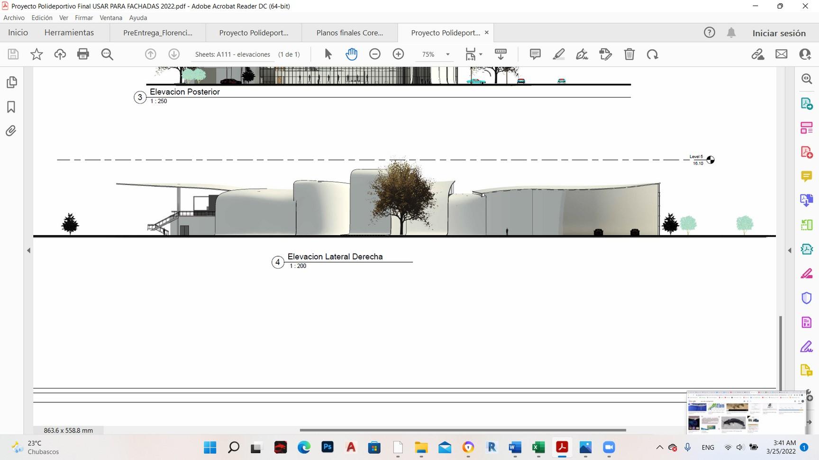Open the attachments paperclip panel

[11, 131]
